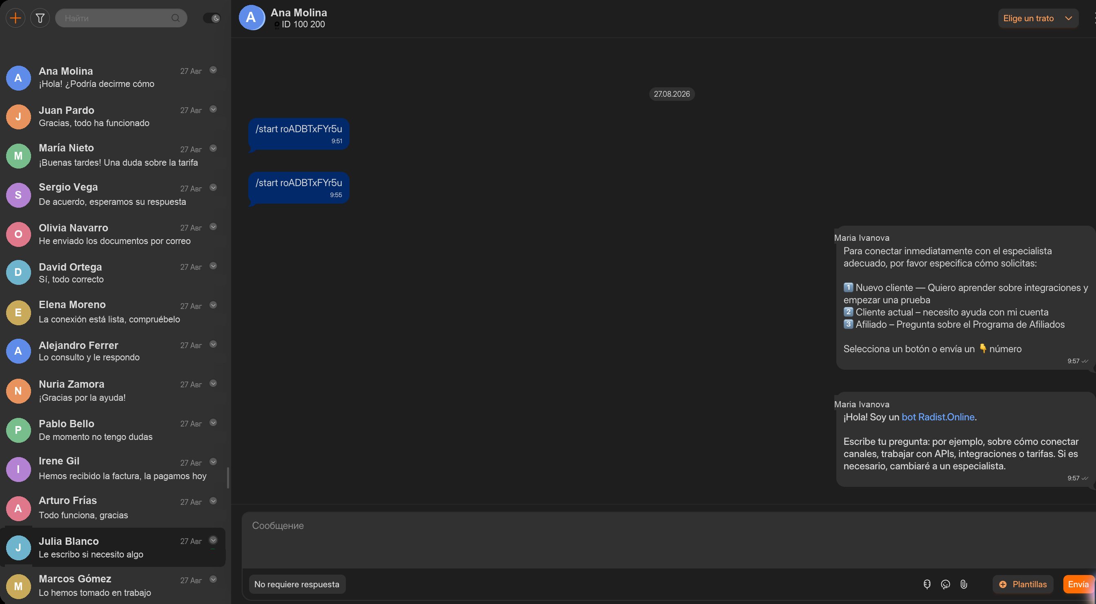Open Plantillas templates button
The image size is (1096, 604).
pyautogui.click(x=1023, y=584)
